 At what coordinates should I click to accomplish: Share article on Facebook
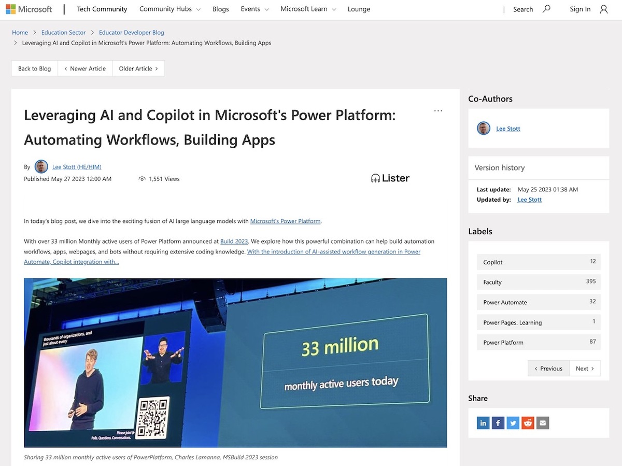coord(498,423)
